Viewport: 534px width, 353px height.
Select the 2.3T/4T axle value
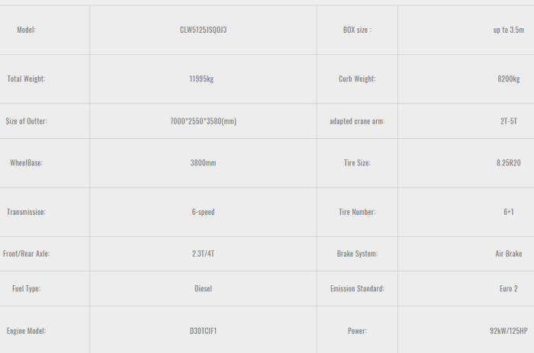(x=203, y=254)
